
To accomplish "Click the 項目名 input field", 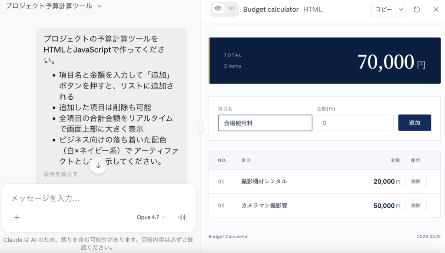I will click(265, 123).
